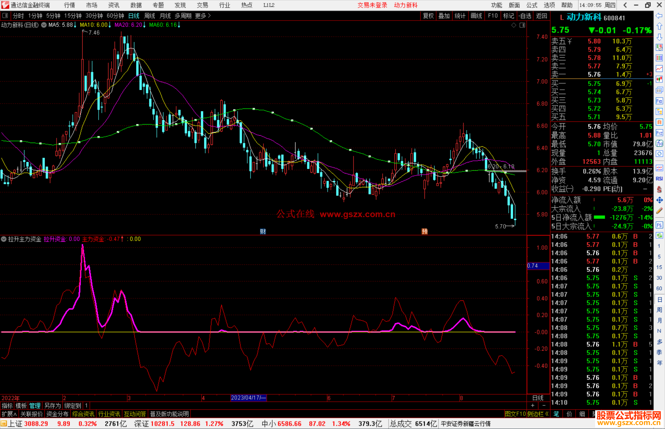Screen dimensions: 665x429
Task: Click the candlestick chart sidebar icon
Action: (659, 79)
